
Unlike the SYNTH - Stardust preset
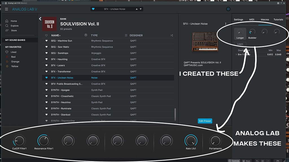click(x=47, y=115)
